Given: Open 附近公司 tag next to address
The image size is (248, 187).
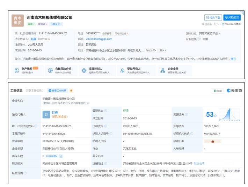Looking at the screenshot, I should [151, 50].
